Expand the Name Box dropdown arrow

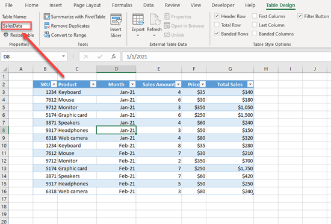coord(63,57)
